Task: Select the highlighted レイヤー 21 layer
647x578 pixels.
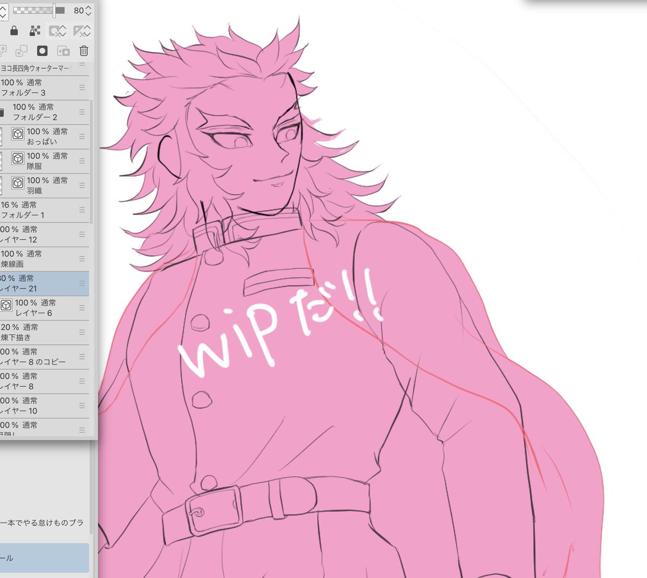Action: pos(44,283)
